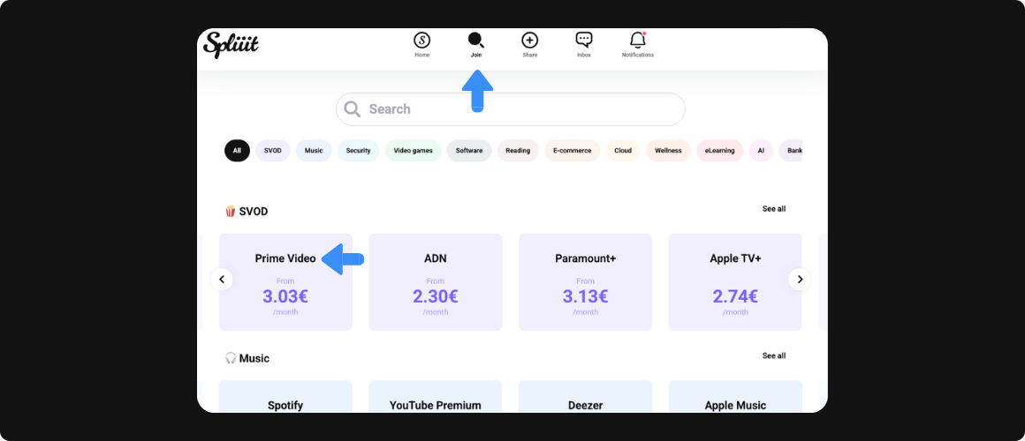Click the 3.03€ Prime Video price
This screenshot has width=1025, height=441.
coord(285,296)
